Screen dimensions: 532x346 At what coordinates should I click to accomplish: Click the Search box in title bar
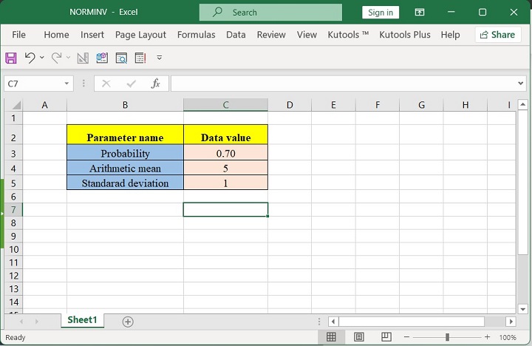tap(270, 13)
